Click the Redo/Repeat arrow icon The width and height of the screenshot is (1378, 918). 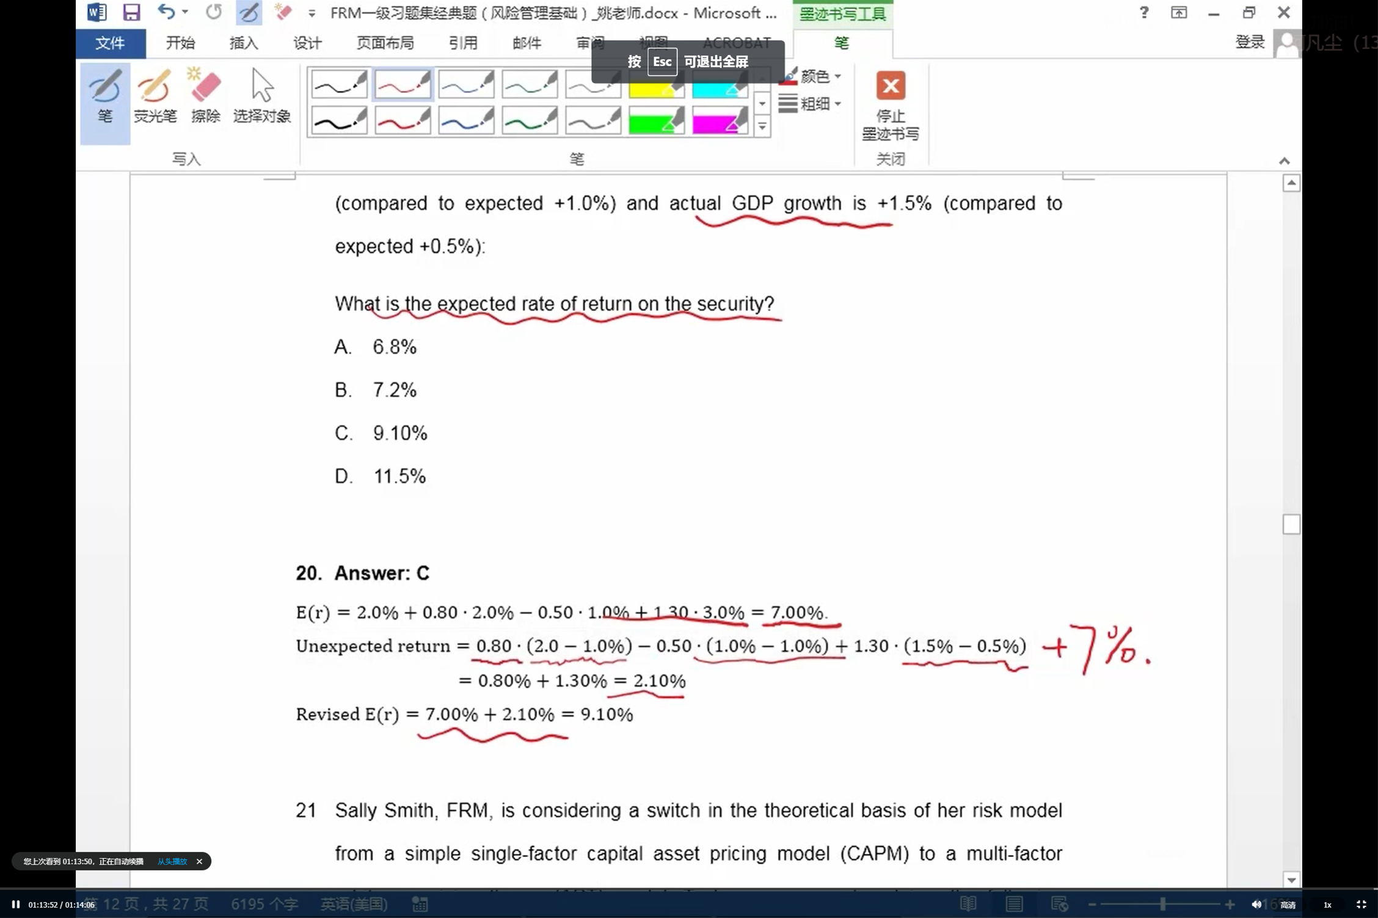214,12
